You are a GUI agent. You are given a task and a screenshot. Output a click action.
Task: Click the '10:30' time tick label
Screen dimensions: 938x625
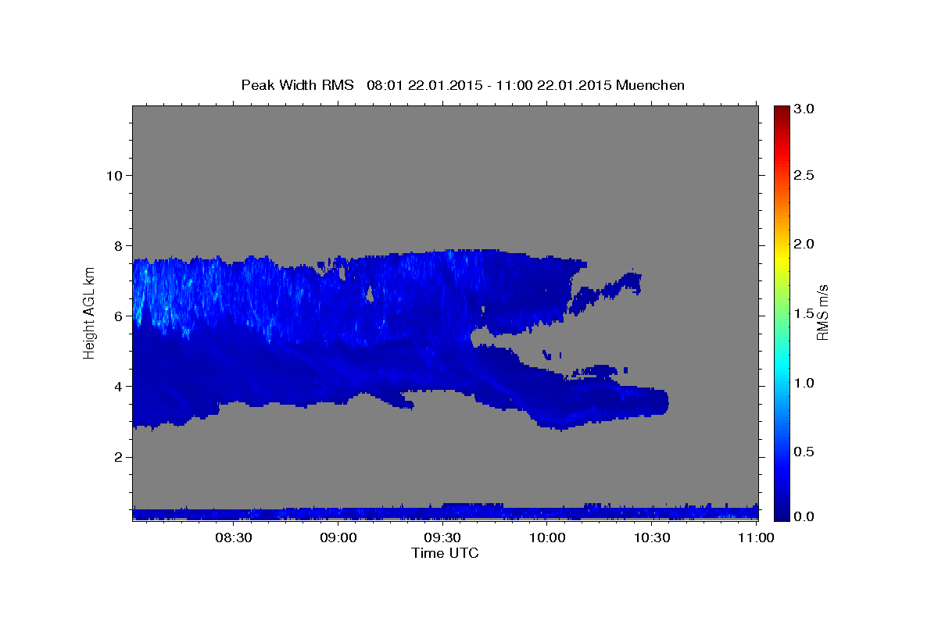point(653,537)
